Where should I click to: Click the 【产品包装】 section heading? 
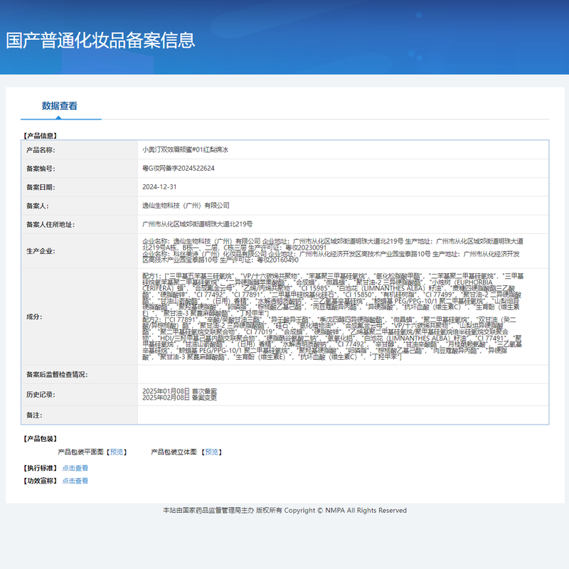[40, 439]
